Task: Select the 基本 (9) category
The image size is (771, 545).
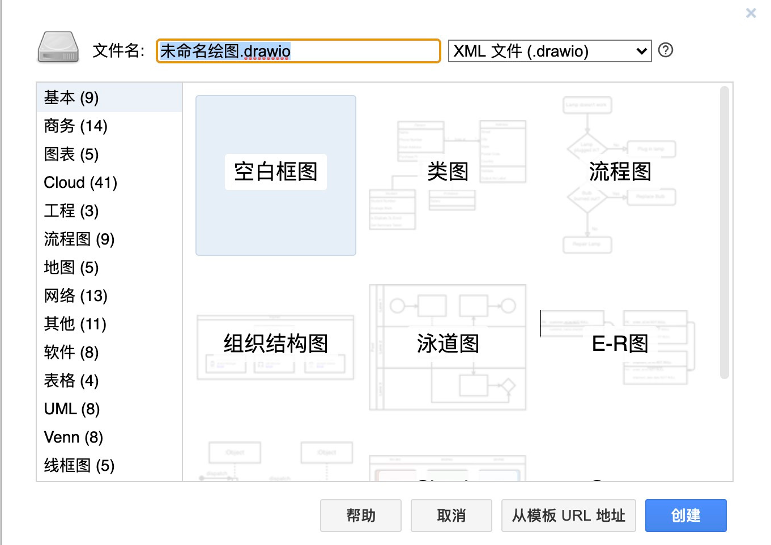Action: 109,97
